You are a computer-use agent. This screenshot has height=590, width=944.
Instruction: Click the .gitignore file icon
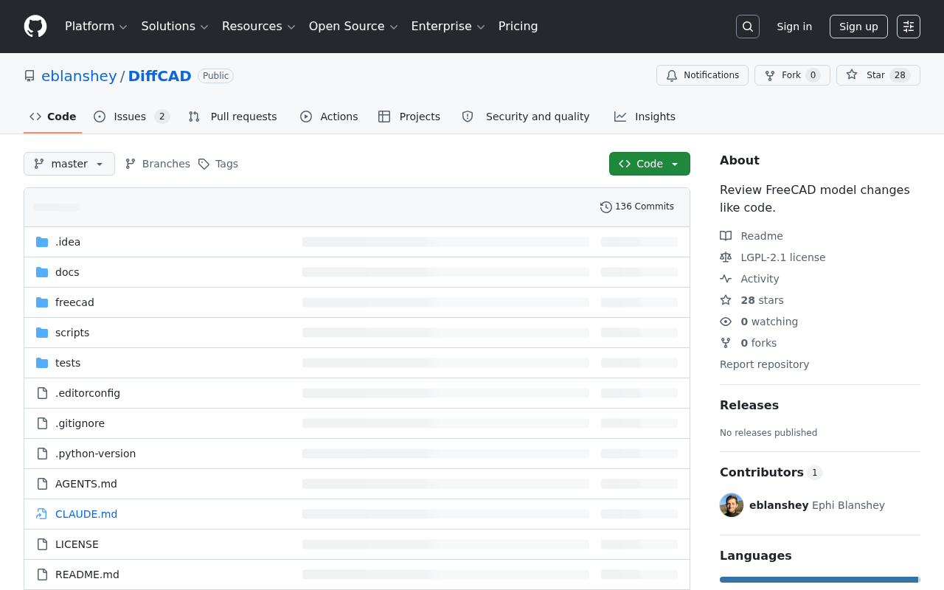point(42,423)
